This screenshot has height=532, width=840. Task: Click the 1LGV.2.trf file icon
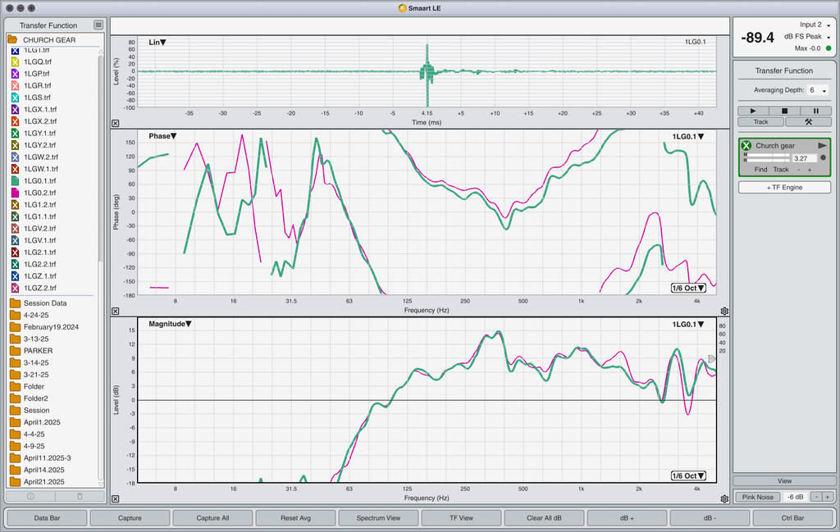pos(15,229)
